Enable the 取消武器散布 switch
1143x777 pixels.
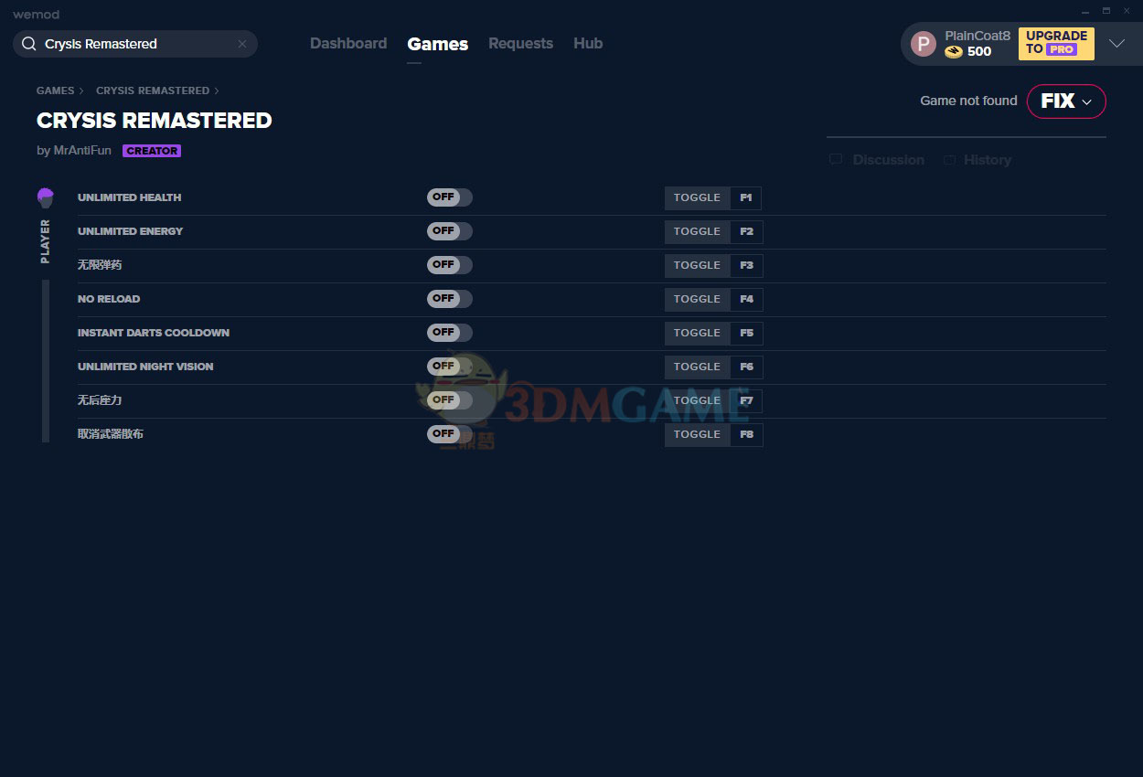click(450, 434)
